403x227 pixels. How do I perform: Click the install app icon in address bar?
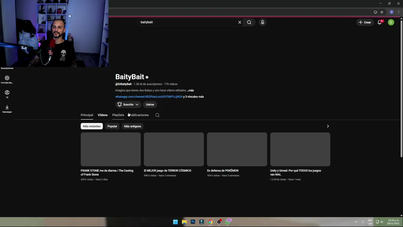coord(375,12)
